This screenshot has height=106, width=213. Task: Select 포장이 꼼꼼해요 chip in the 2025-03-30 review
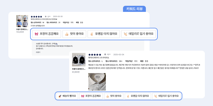[x=47, y=34]
